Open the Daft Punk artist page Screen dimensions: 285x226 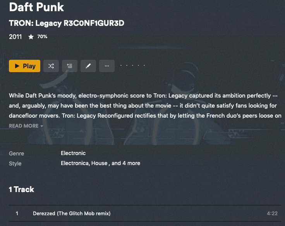coord(36,7)
